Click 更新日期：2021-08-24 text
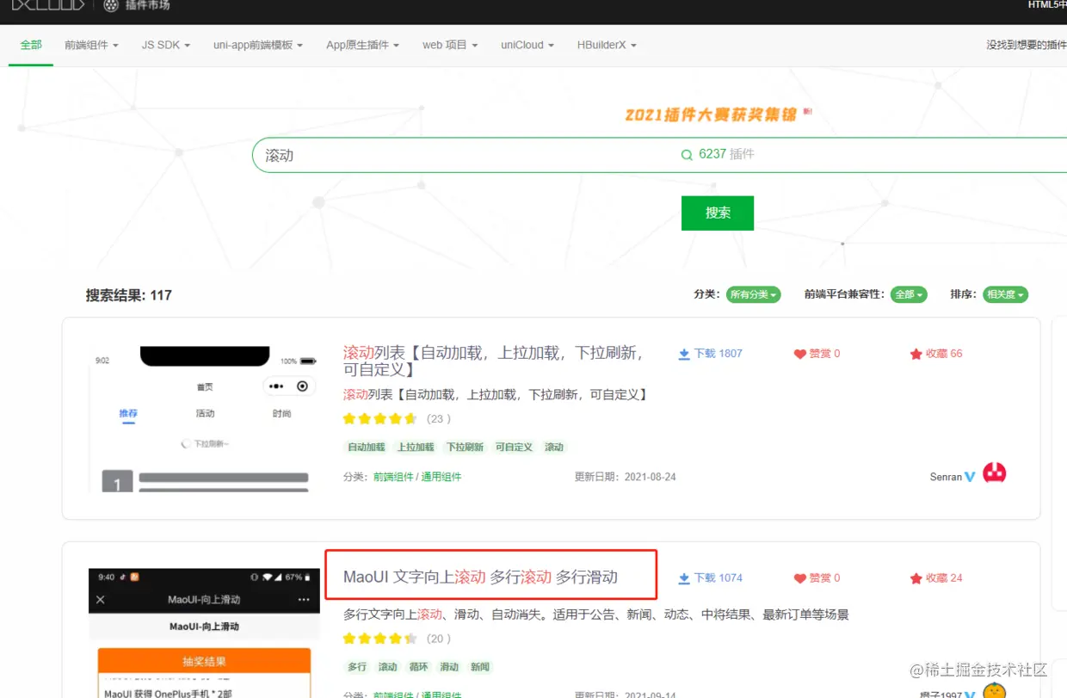The width and height of the screenshot is (1067, 698). click(x=626, y=477)
